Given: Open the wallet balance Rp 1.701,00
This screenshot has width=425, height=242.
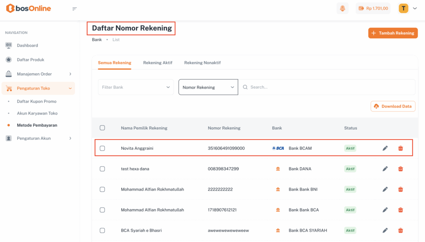Looking at the screenshot, I should pyautogui.click(x=373, y=8).
